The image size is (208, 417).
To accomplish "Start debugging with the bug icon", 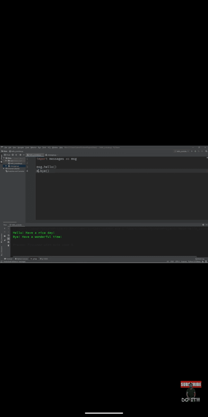I will pyautogui.click(x=195, y=151).
